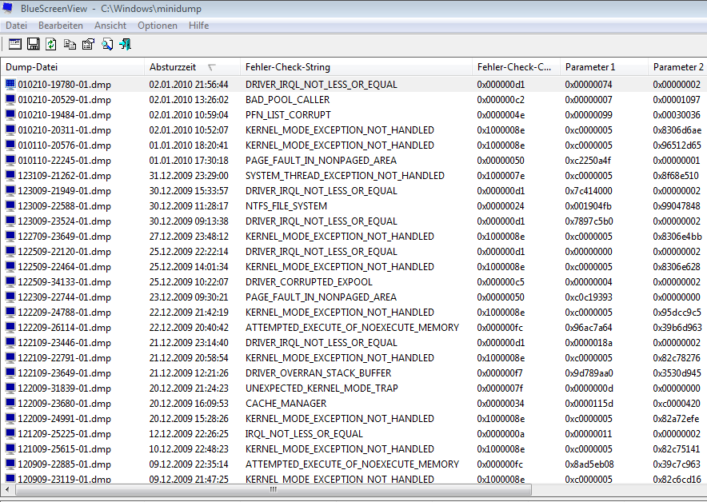The height and width of the screenshot is (502, 707).
Task: Click the icon of 122509-22120-01.dmp
Action: click(10, 252)
